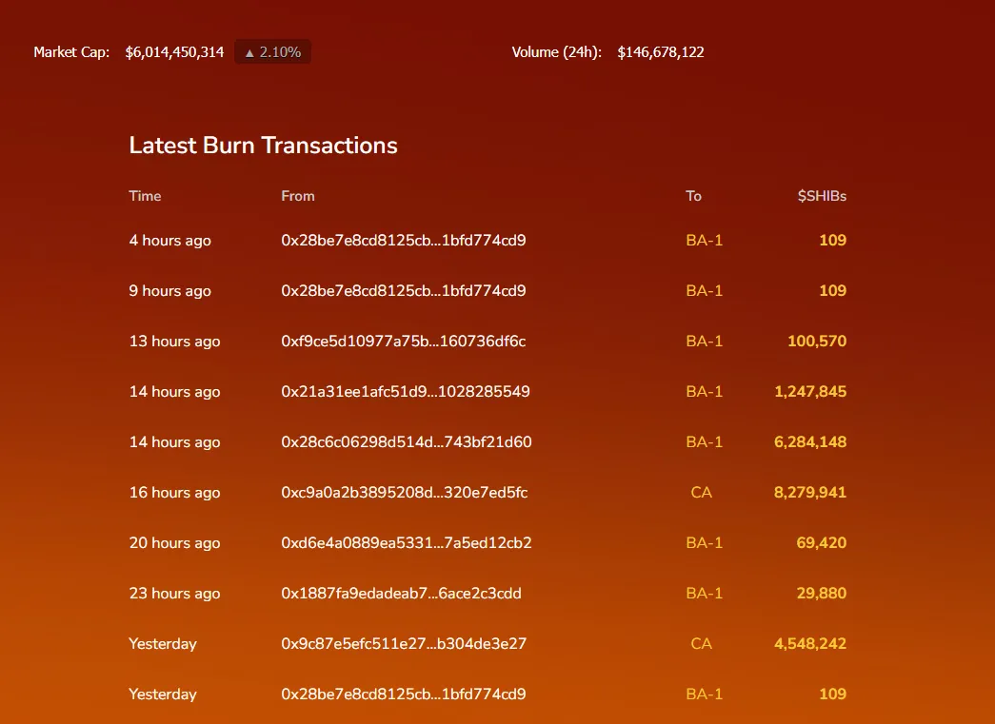This screenshot has width=995, height=724.
Task: Click address 0x9c87e5efc511e27...b304de3e27
Action: [x=403, y=644]
